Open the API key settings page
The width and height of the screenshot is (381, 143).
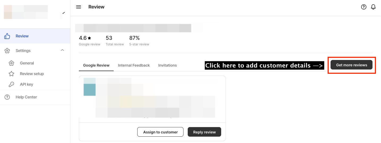(27, 84)
